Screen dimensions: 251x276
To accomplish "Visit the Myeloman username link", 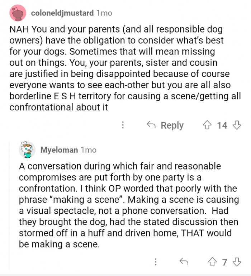I will pos(59,150).
